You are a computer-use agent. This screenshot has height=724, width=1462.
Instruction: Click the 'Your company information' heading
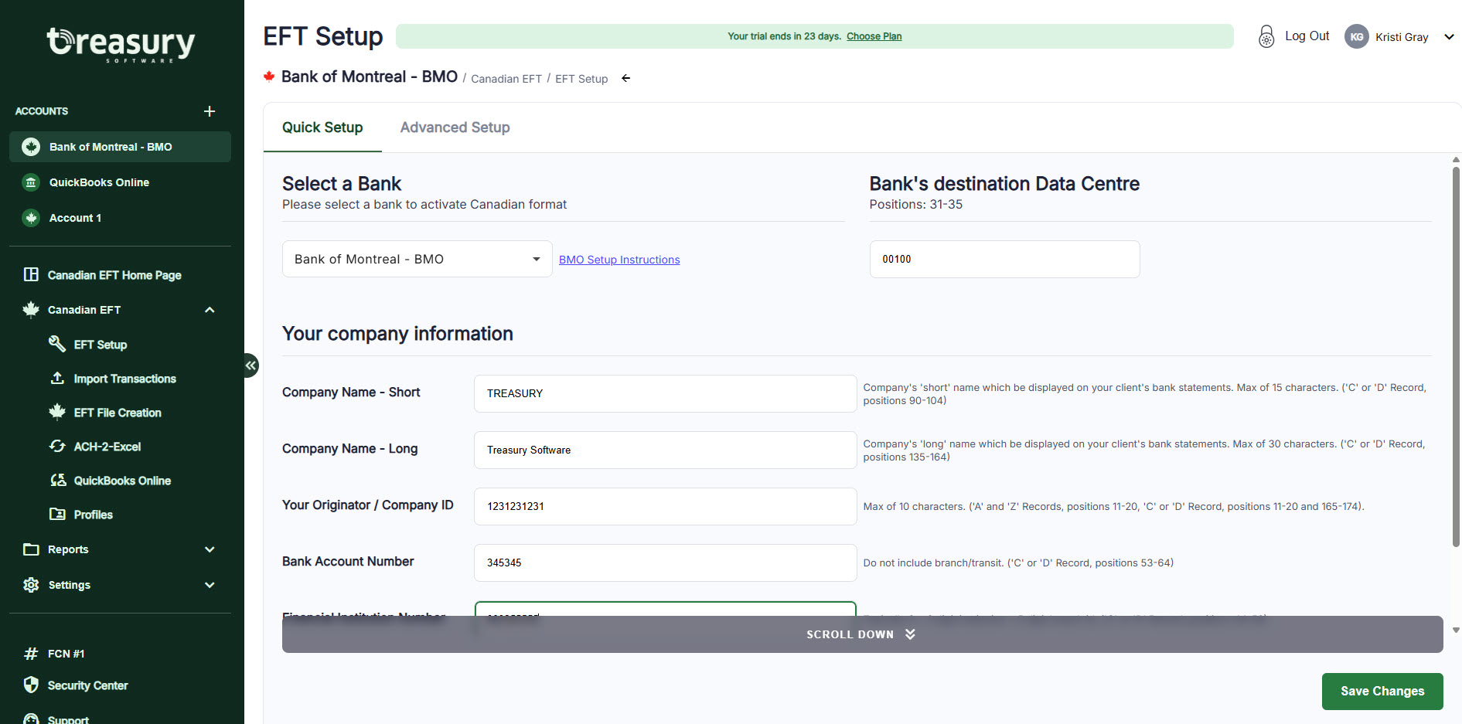pyautogui.click(x=397, y=334)
